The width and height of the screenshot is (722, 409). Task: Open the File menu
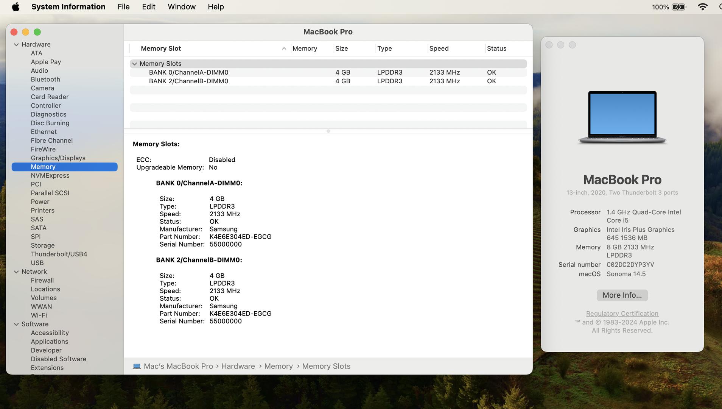(x=123, y=7)
